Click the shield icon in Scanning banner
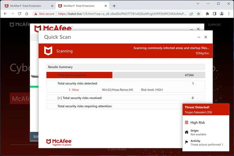This screenshot has width=234, height=156. click(x=48, y=51)
